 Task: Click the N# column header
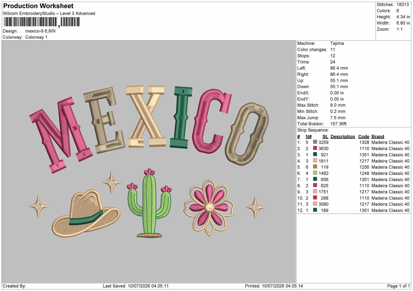point(309,137)
